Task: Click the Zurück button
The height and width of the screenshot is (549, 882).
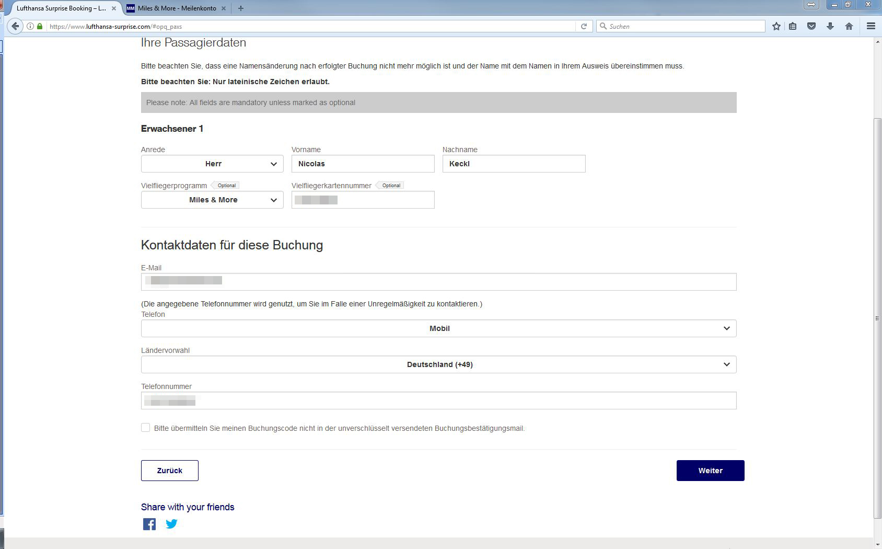Action: [x=170, y=471]
